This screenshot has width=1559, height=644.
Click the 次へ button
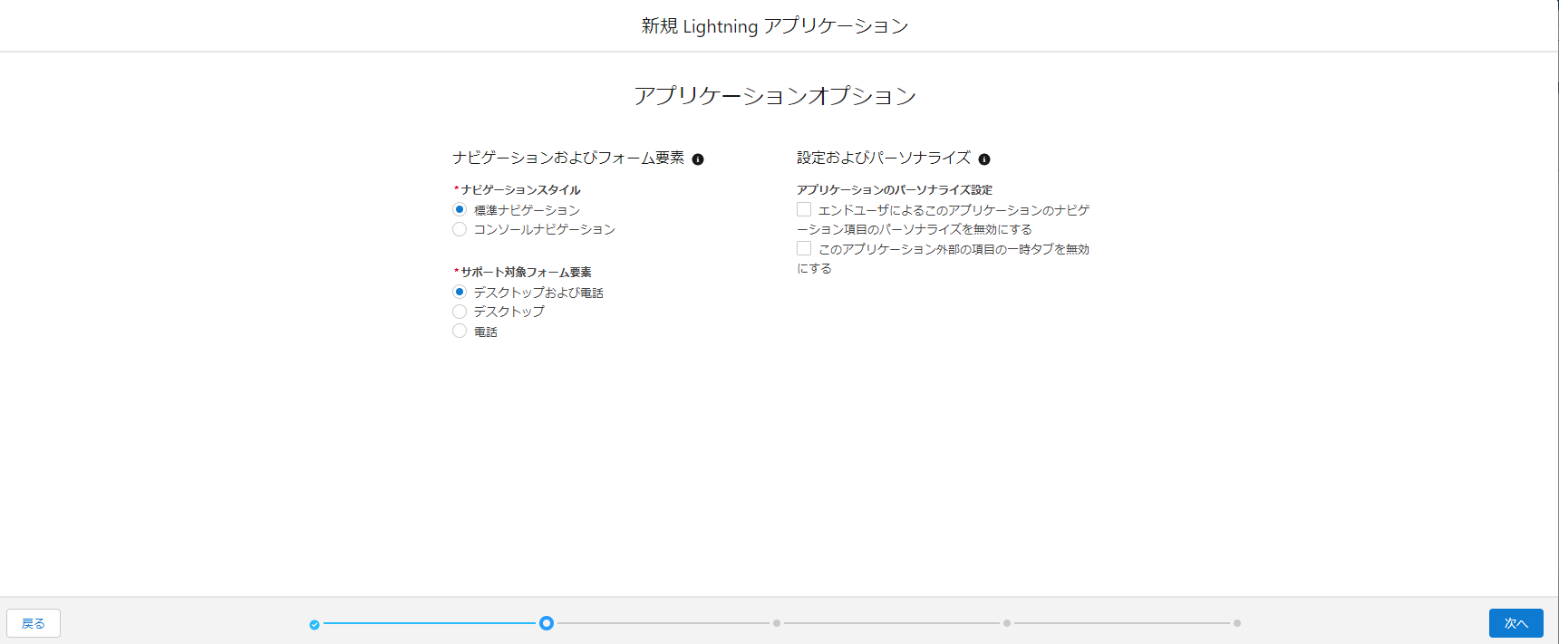click(1515, 623)
